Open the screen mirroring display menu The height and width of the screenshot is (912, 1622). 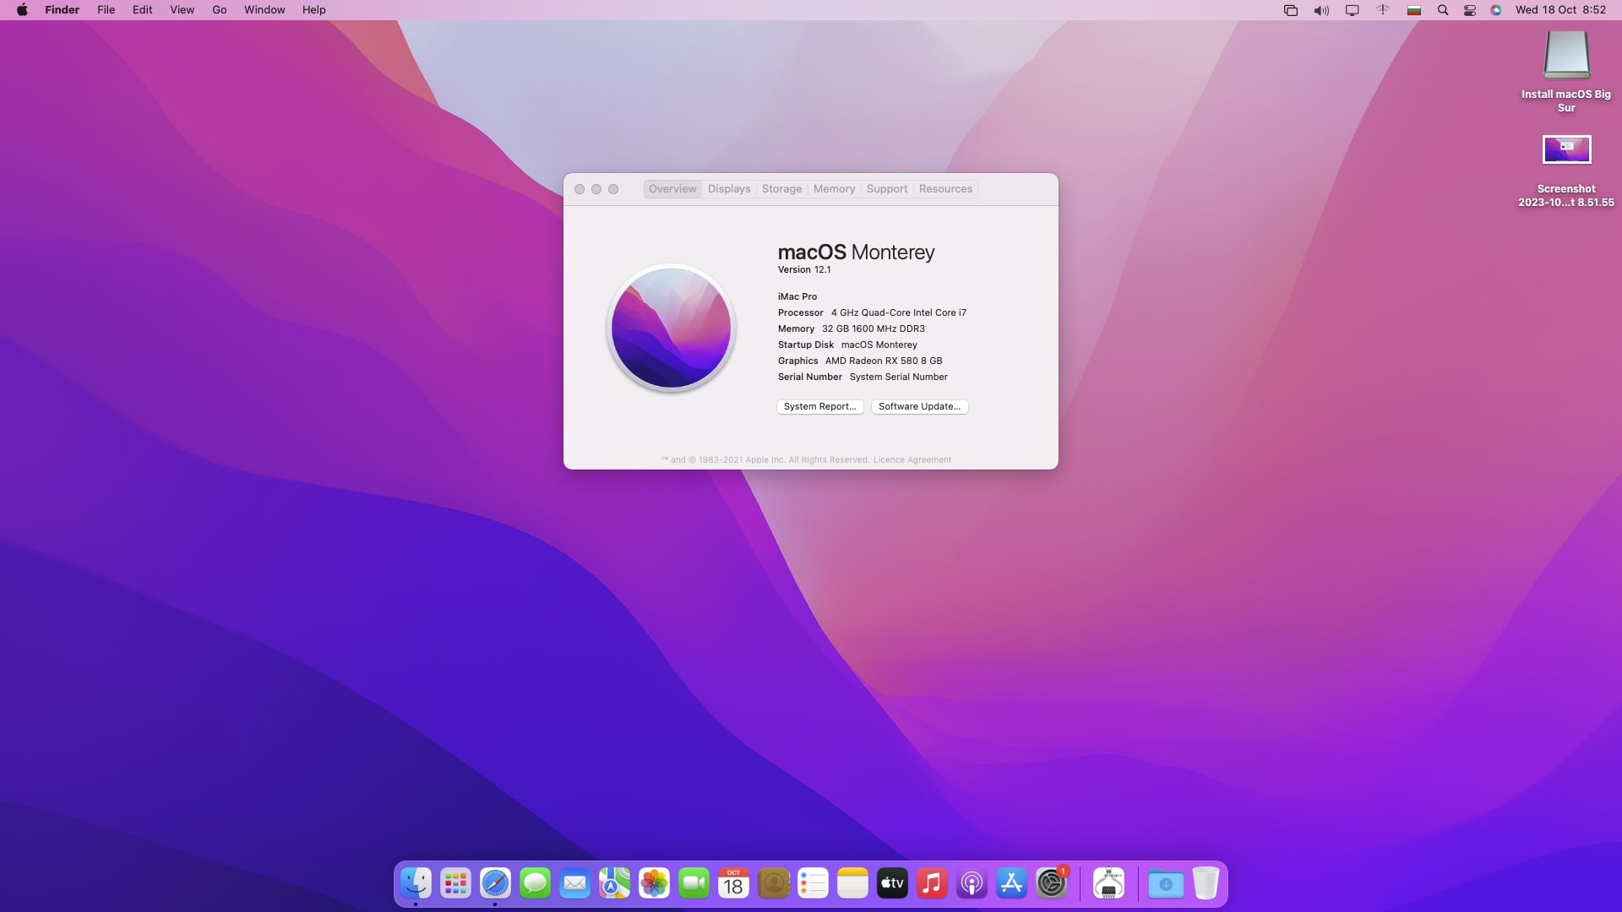[1352, 10]
